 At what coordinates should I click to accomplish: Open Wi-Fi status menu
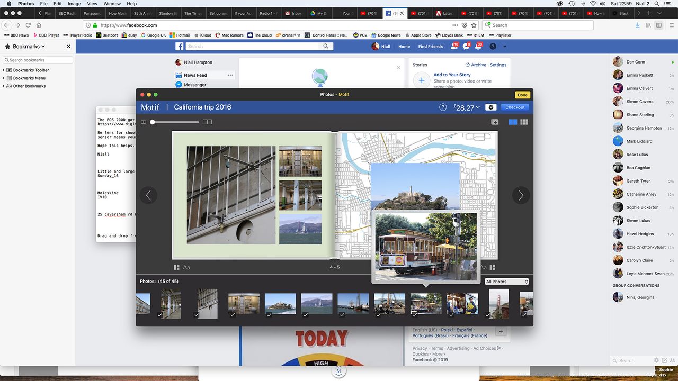pos(592,4)
